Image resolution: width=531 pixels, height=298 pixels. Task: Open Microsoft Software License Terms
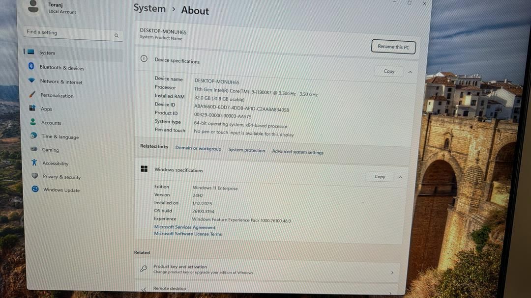[188, 234]
